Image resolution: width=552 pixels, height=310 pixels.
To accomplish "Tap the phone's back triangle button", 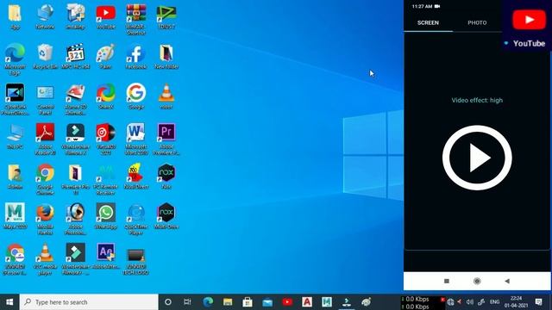I will pos(507,281).
